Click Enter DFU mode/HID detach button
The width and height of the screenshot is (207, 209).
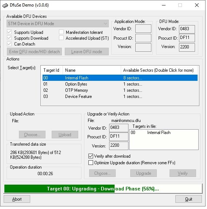[x=34, y=52]
